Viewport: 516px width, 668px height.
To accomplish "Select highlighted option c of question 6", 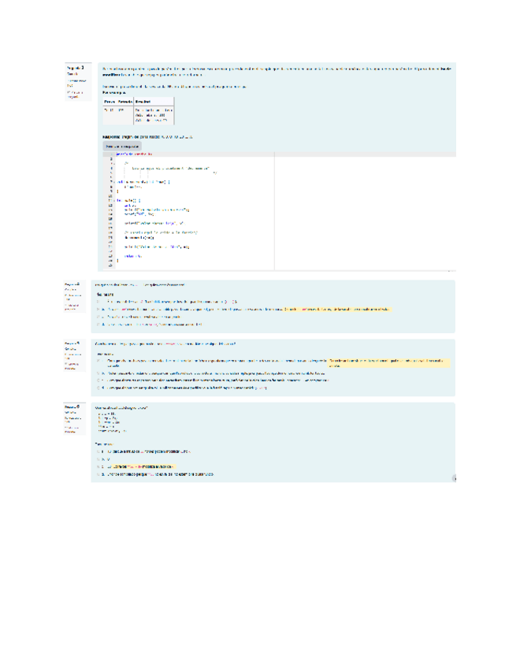I will click(97, 468).
